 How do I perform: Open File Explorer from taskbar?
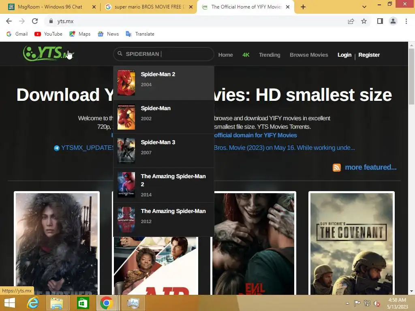[57, 303]
